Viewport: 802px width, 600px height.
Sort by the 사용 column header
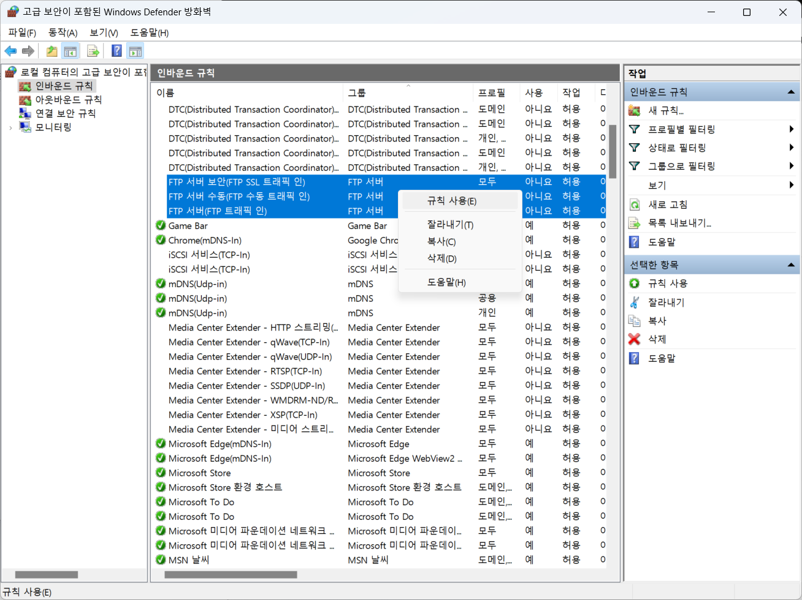tap(539, 92)
